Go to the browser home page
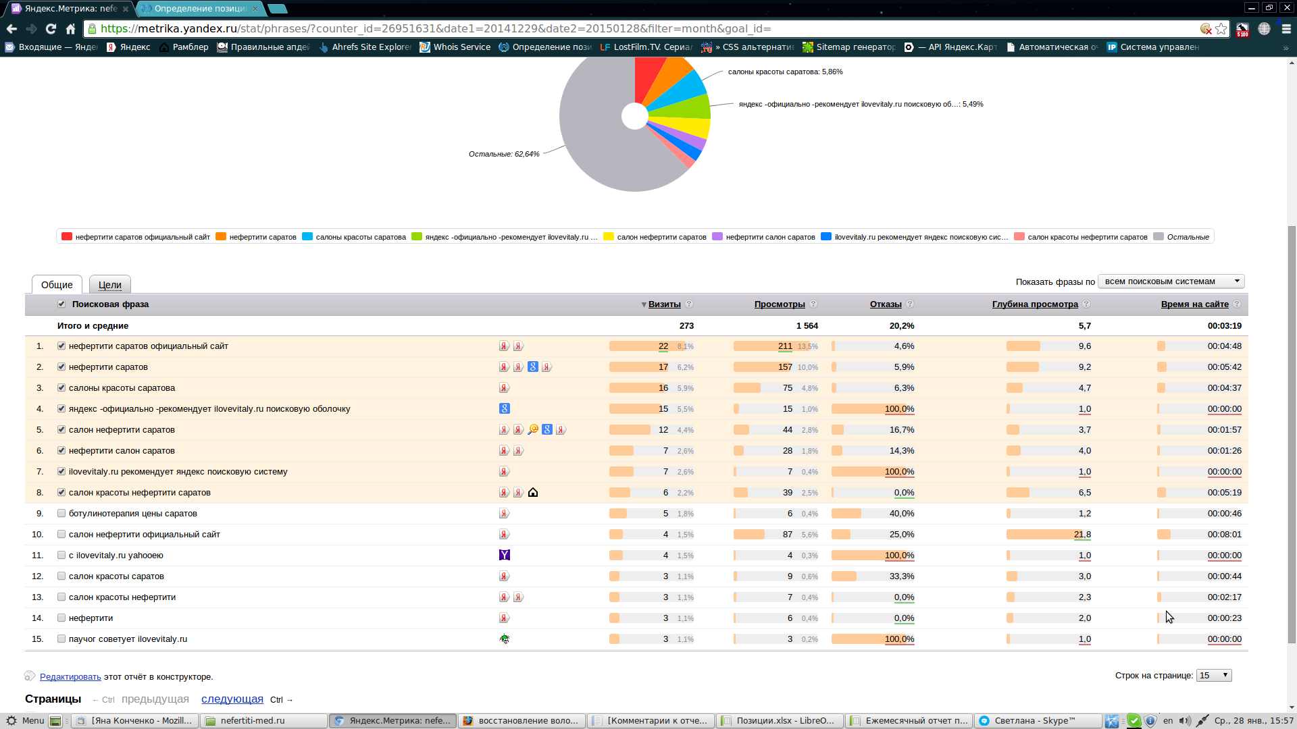The image size is (1297, 729). 70,28
